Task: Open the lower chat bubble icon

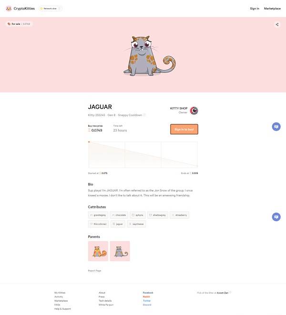Action: coord(276,217)
